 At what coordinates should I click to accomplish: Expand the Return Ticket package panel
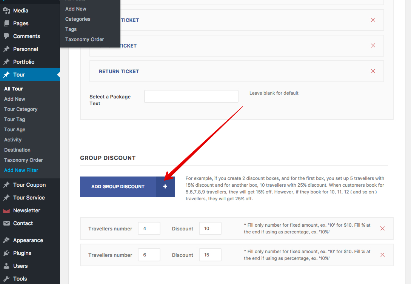coord(119,71)
